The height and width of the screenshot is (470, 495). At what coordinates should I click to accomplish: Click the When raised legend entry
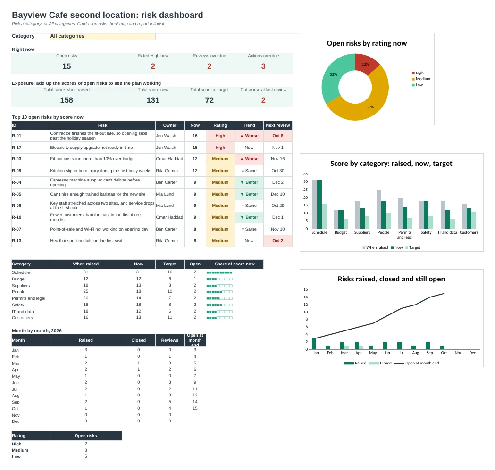click(375, 247)
